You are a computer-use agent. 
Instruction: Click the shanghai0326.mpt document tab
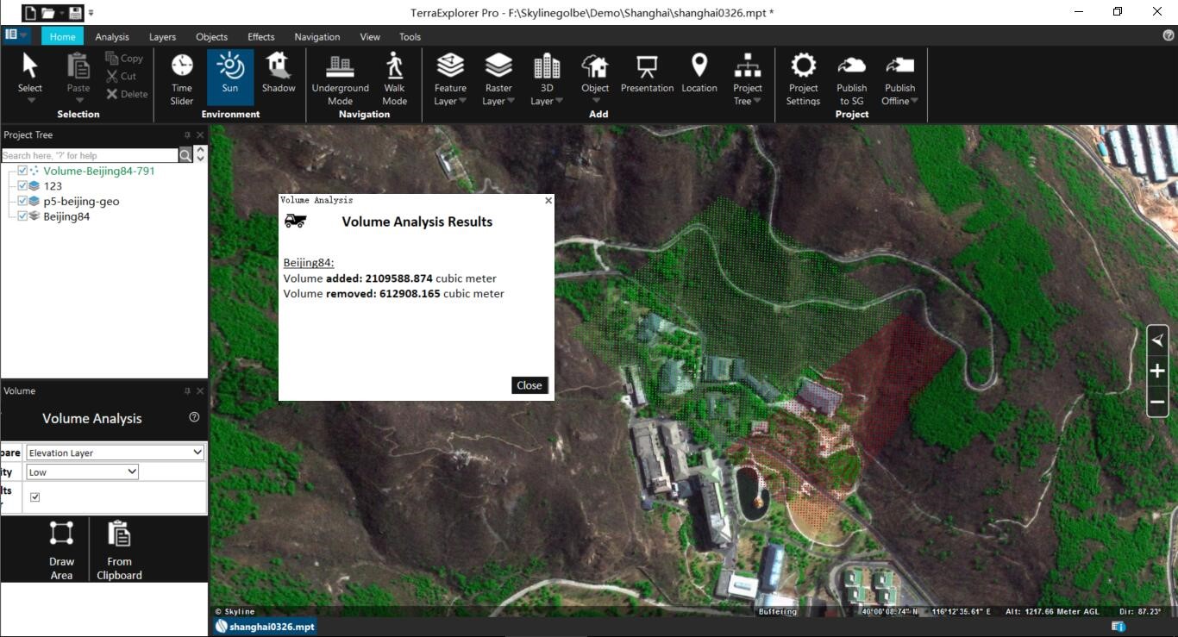[265, 627]
